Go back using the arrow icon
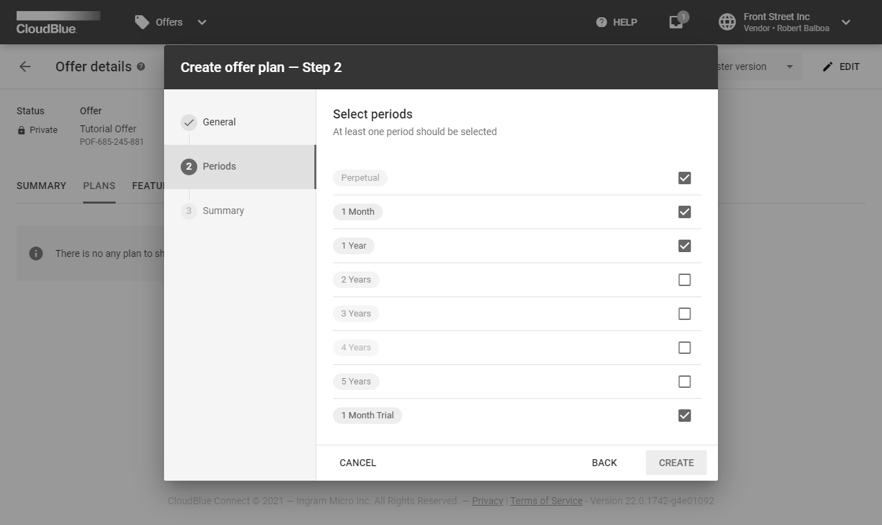Screen dimensions: 882x525 click(x=25, y=66)
